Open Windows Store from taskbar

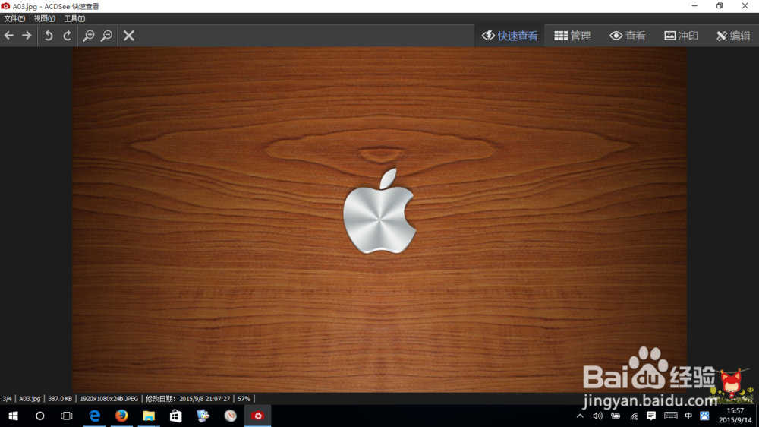click(x=176, y=416)
